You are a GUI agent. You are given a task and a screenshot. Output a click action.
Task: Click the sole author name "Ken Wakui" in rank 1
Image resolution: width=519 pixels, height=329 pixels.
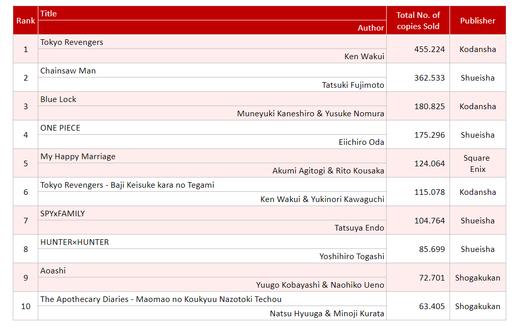[x=364, y=57]
